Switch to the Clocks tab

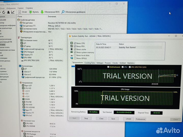tap(115, 63)
